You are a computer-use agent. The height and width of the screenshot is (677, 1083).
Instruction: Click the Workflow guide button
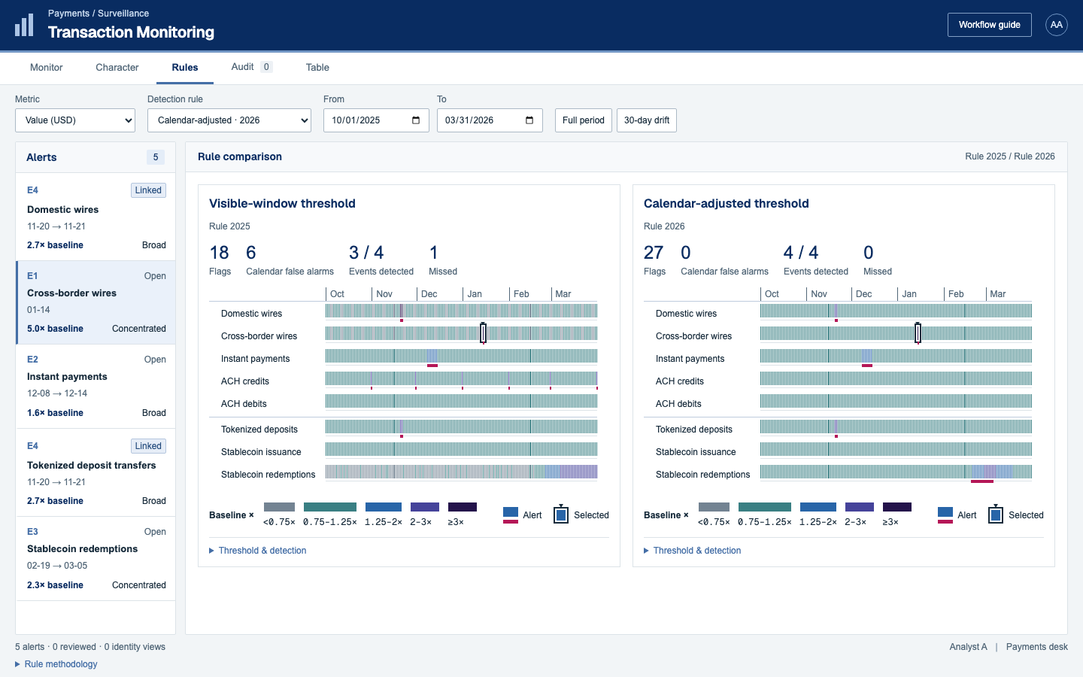click(x=990, y=25)
